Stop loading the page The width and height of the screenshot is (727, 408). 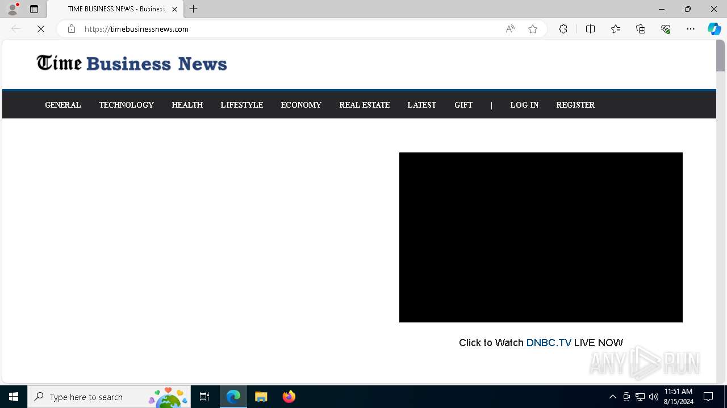click(41, 29)
